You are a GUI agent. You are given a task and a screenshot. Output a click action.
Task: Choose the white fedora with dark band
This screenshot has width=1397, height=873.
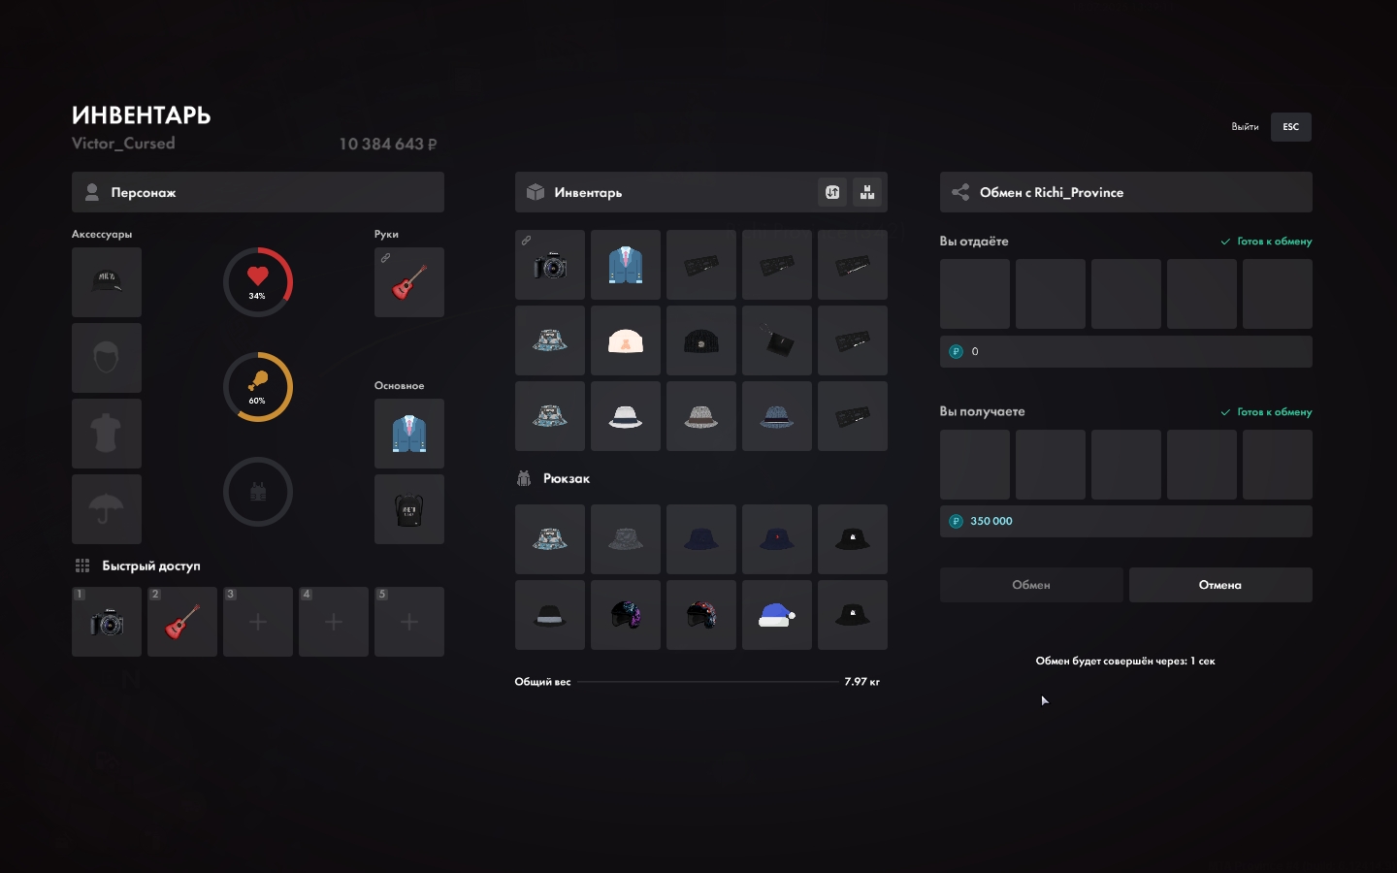pyautogui.click(x=626, y=416)
